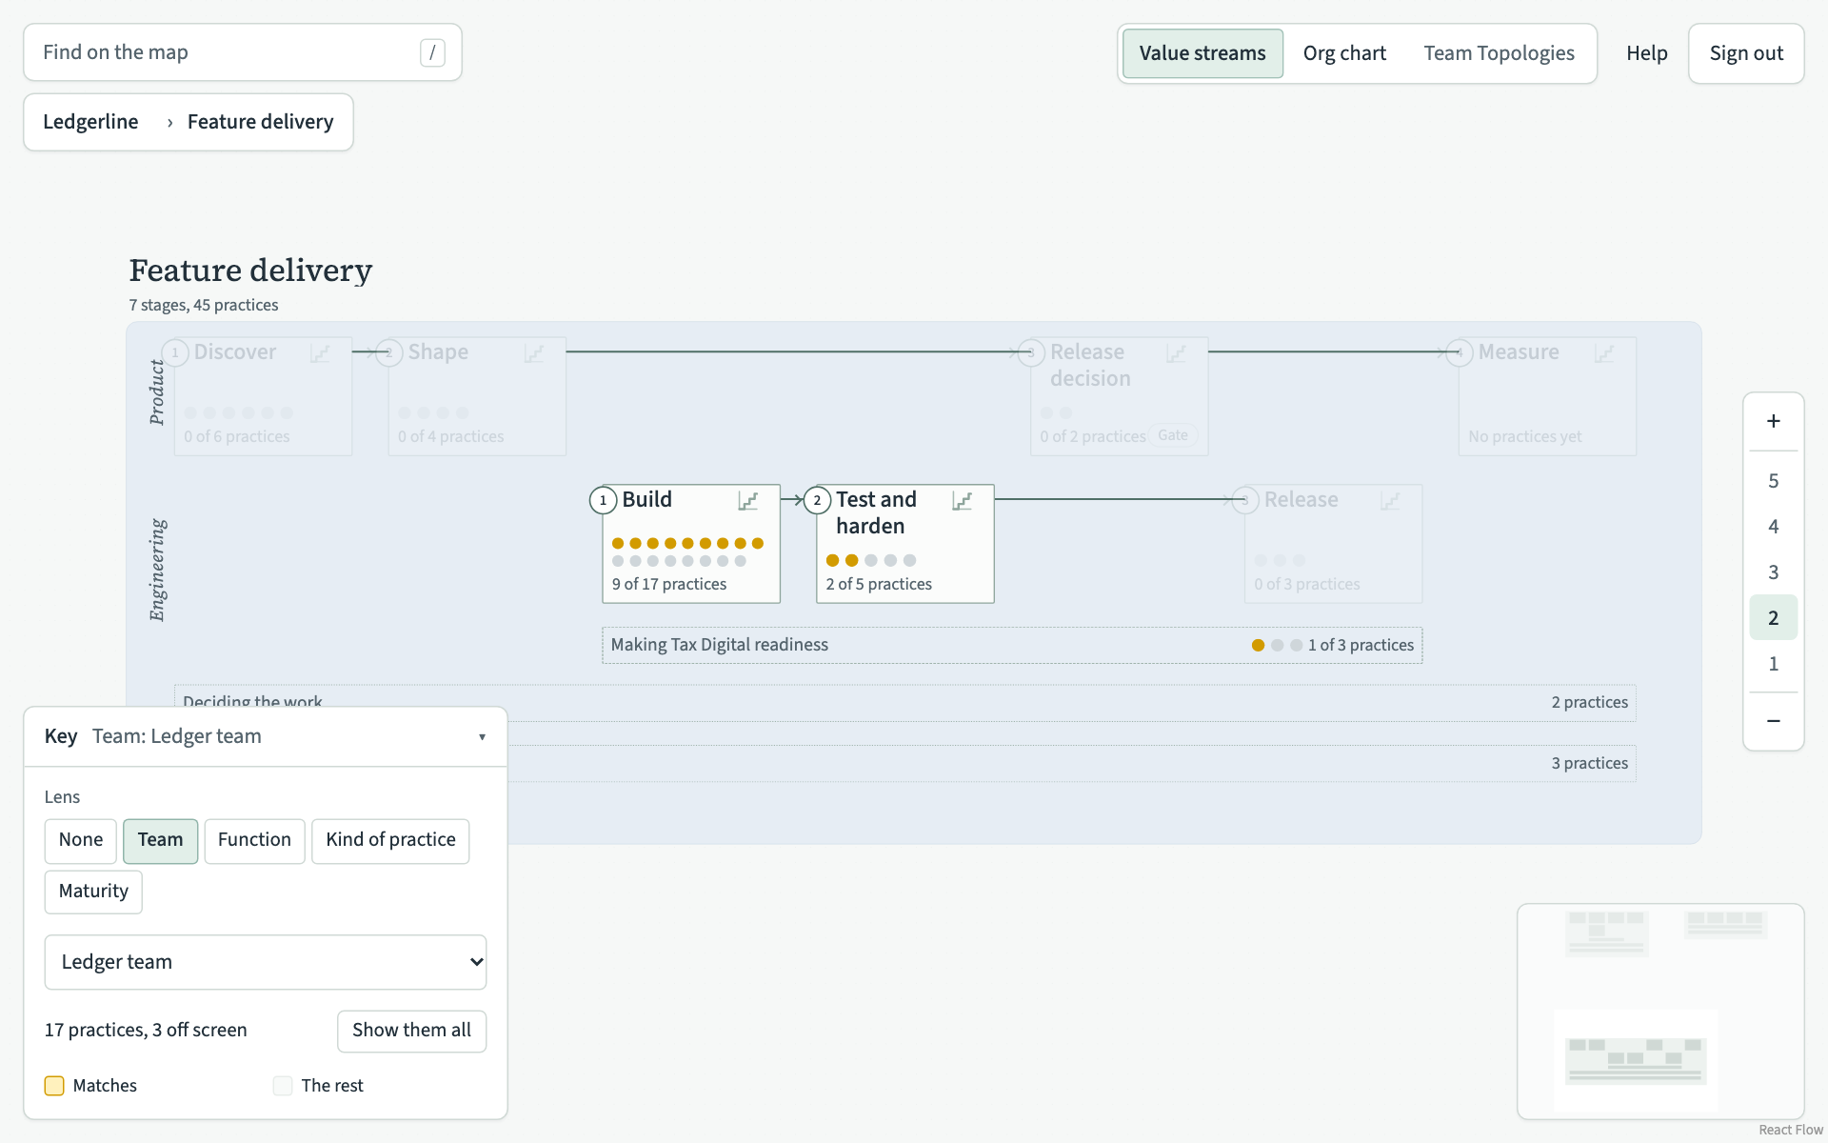Open the Build stage card
The image size is (1828, 1143).
(691, 544)
